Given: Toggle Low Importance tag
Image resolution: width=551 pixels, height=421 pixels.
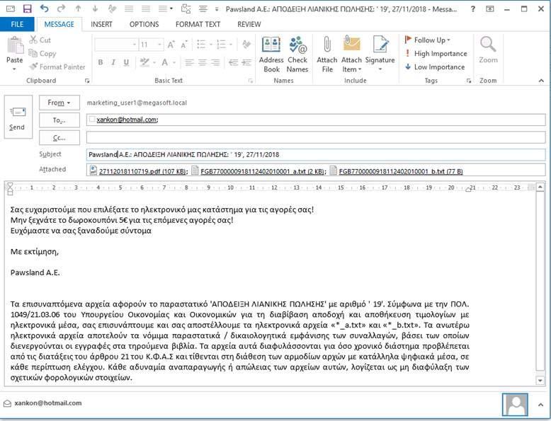Looking at the screenshot, I should pyautogui.click(x=435, y=67).
